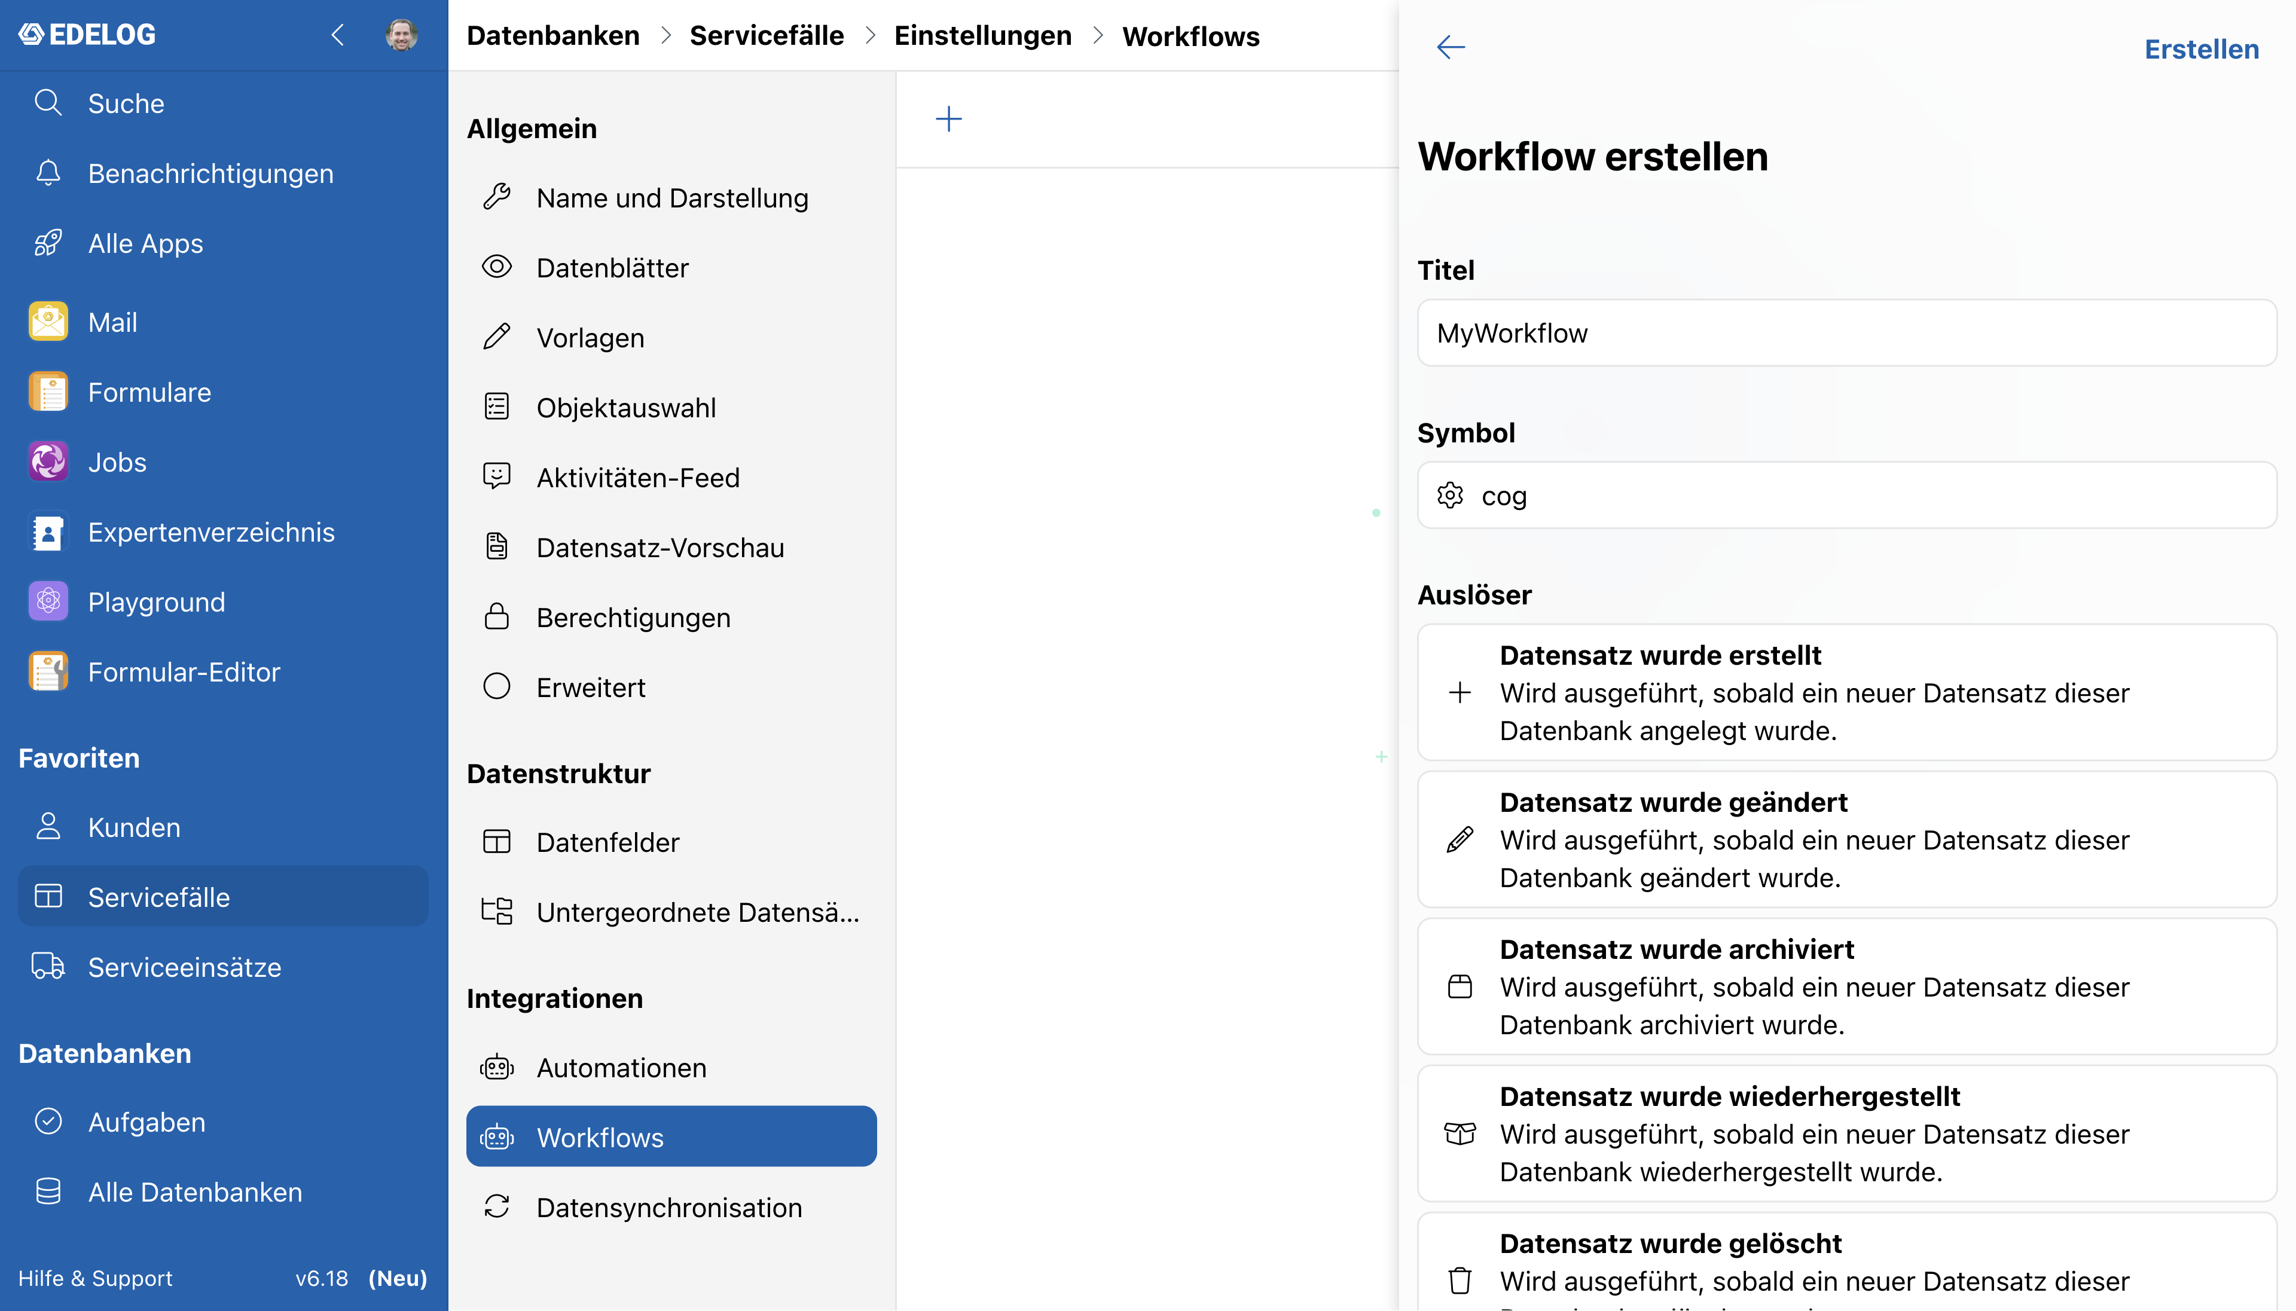Add a new workflow with plus icon
Image resolution: width=2296 pixels, height=1311 pixels.
coord(949,119)
